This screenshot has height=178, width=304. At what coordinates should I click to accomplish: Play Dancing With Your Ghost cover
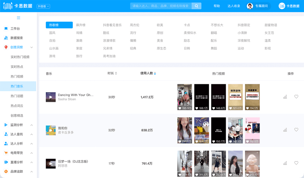[51, 97]
